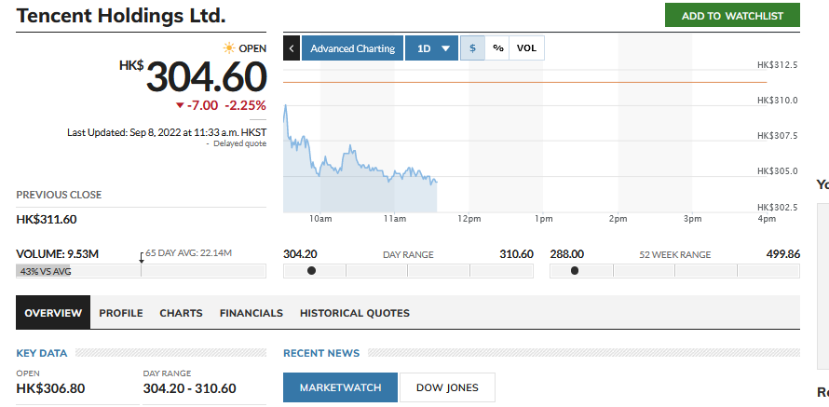The image size is (829, 407).
Task: Click the day range position dot
Action: coord(311,271)
